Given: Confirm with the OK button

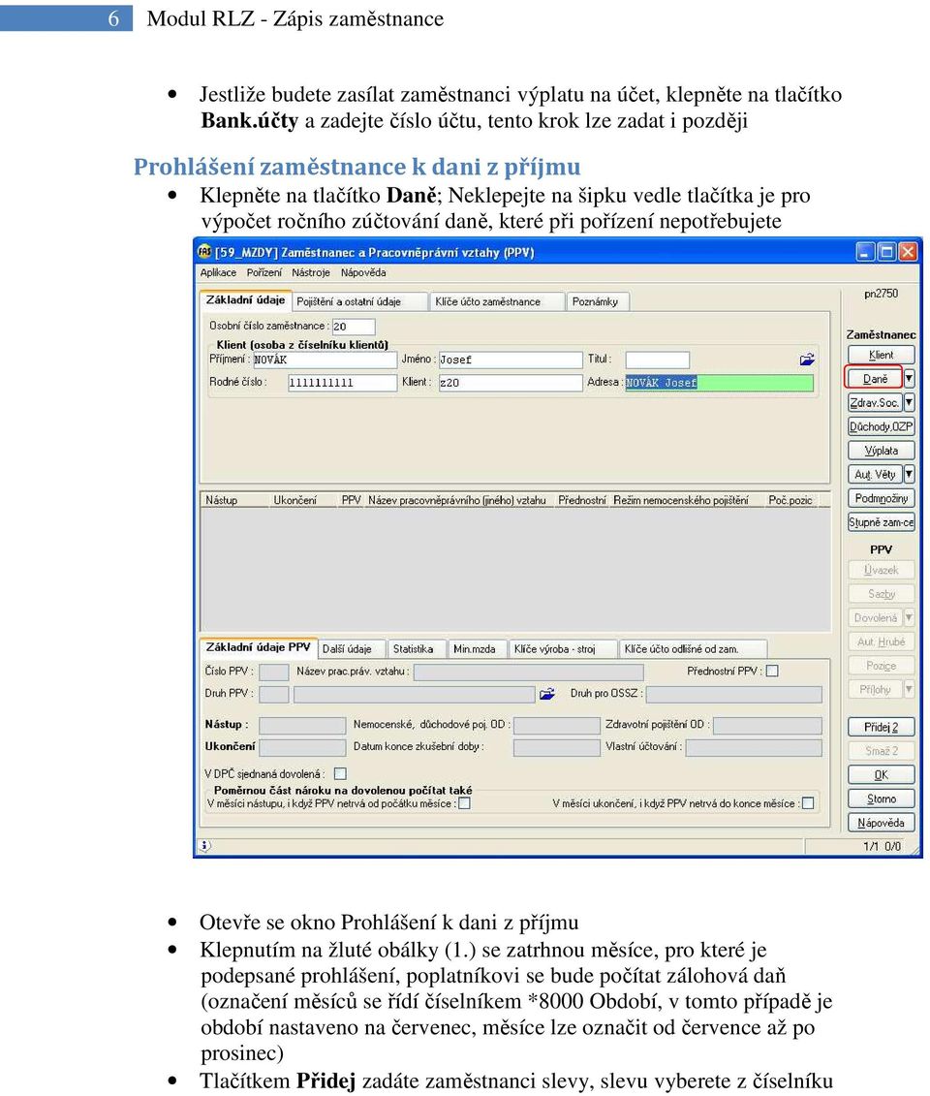Looking at the screenshot, I should click(881, 774).
